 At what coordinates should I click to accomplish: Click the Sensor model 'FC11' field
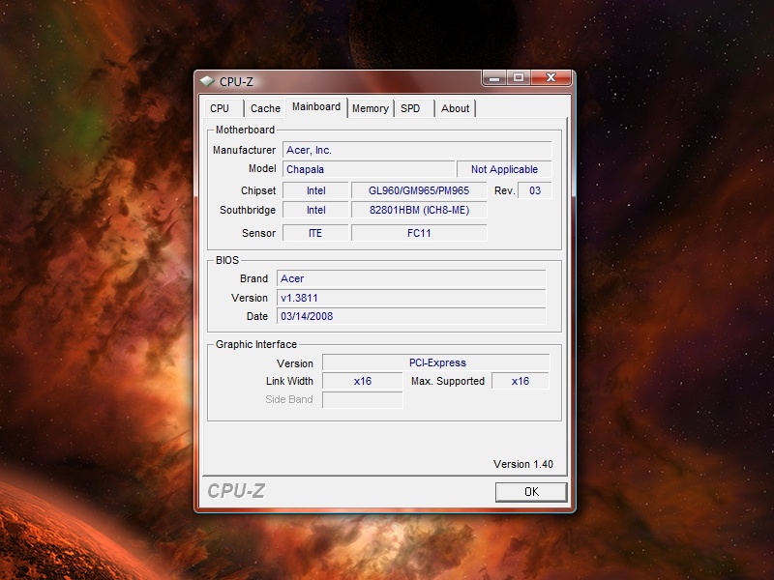coord(419,233)
